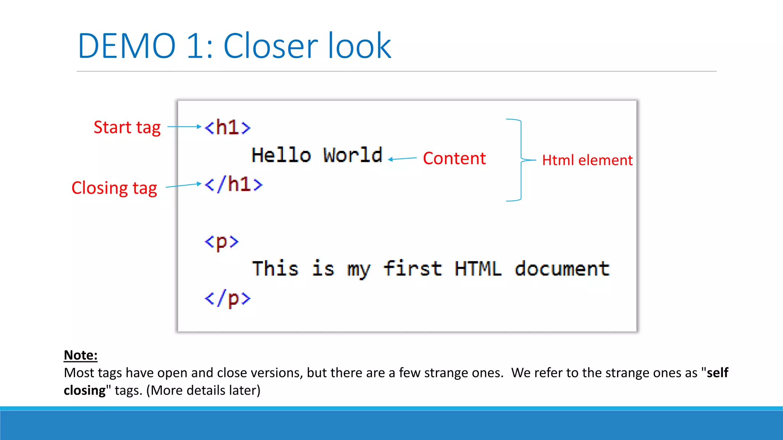783x440 pixels.
Task: Click the horizontal line under the title
Action: click(396, 71)
